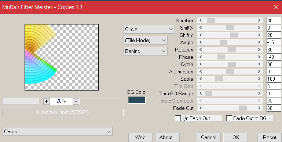Viewport: 282px width, 142px height.
Task: Click the Reset button
Action: coord(270,137)
